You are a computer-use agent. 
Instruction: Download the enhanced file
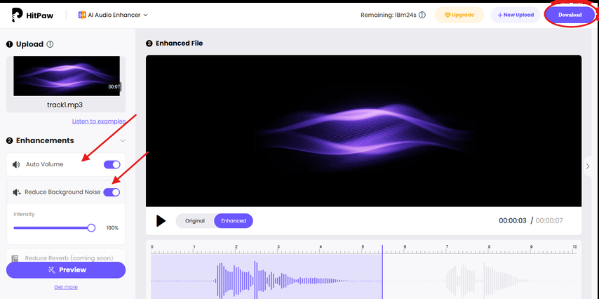(570, 15)
